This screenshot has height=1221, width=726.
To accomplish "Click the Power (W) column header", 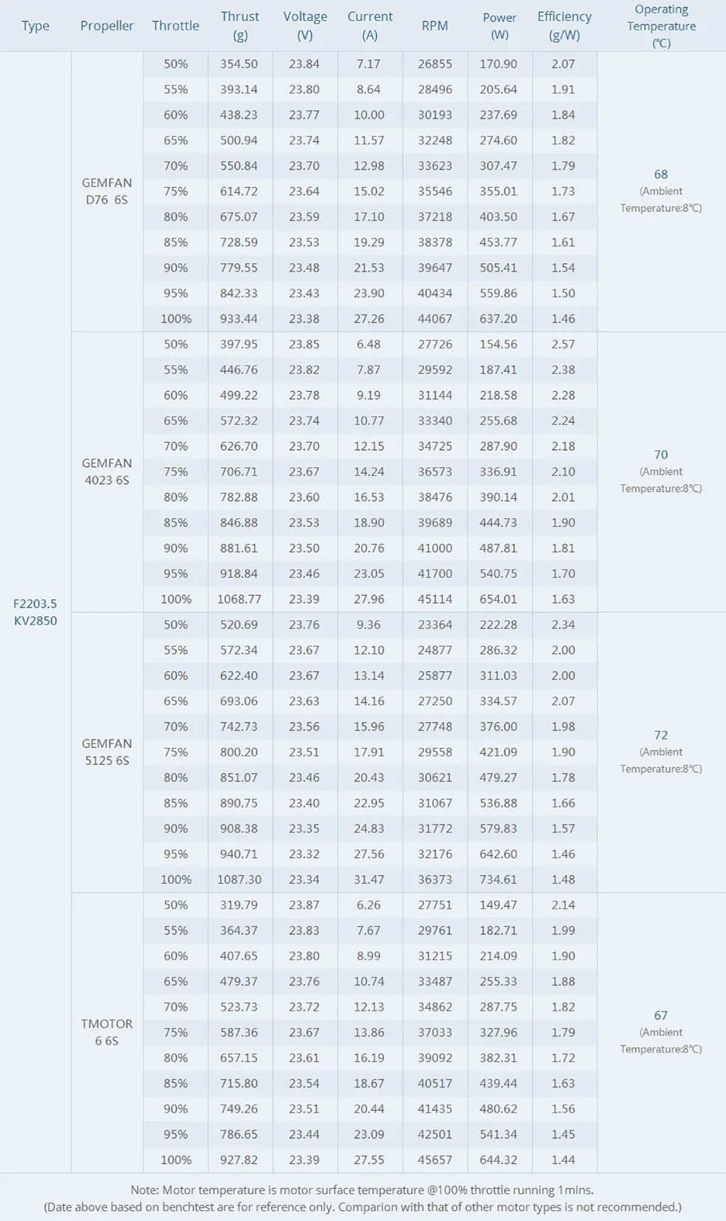I will pyautogui.click(x=499, y=26).
